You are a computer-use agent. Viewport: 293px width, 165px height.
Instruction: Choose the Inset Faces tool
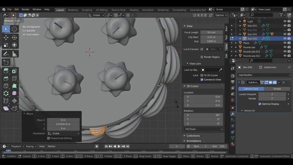tap(14, 71)
